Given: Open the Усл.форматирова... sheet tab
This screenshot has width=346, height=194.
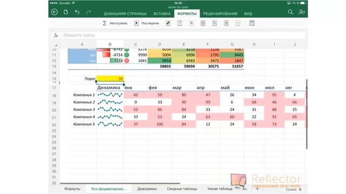Looking at the screenshot, I should [x=109, y=189].
